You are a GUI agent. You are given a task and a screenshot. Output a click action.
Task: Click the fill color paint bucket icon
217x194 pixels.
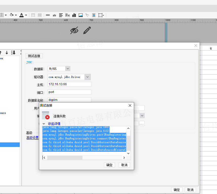click(x=11, y=15)
